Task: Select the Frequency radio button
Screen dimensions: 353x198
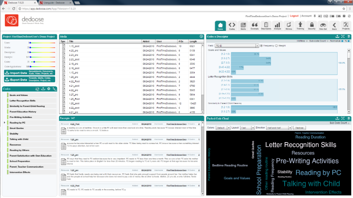Action: [261, 46]
